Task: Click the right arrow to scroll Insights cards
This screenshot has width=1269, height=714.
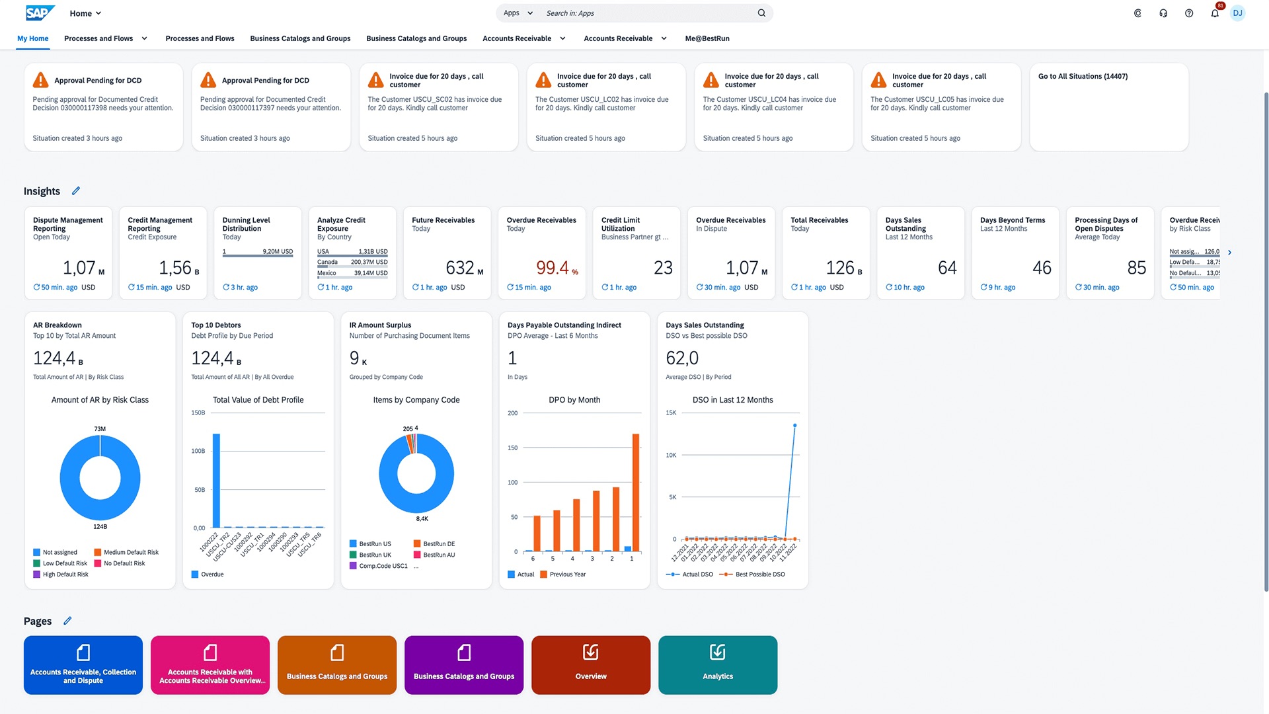Action: pyautogui.click(x=1230, y=252)
